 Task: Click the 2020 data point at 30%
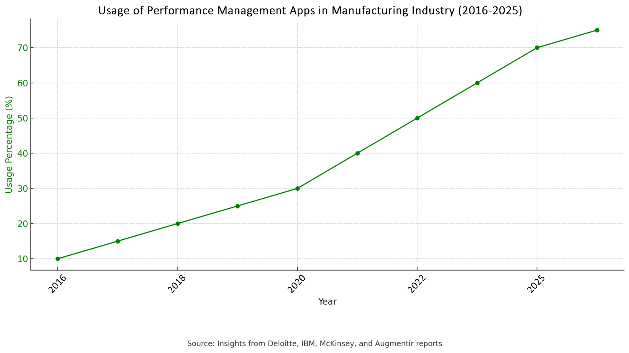point(297,188)
